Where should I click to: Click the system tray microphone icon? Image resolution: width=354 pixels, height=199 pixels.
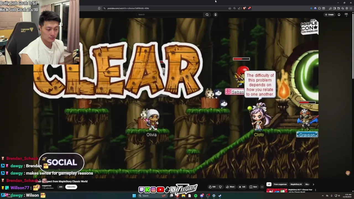pyautogui.click(x=331, y=196)
